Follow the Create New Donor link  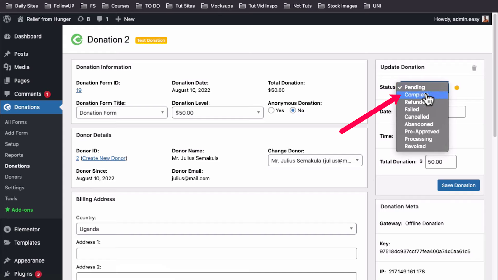coord(104,158)
